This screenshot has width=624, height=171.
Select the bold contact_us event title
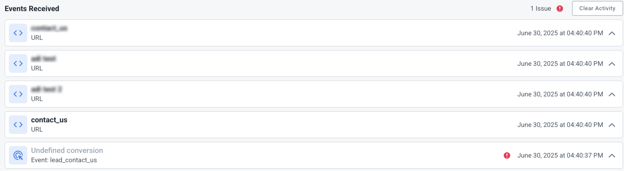coord(49,120)
